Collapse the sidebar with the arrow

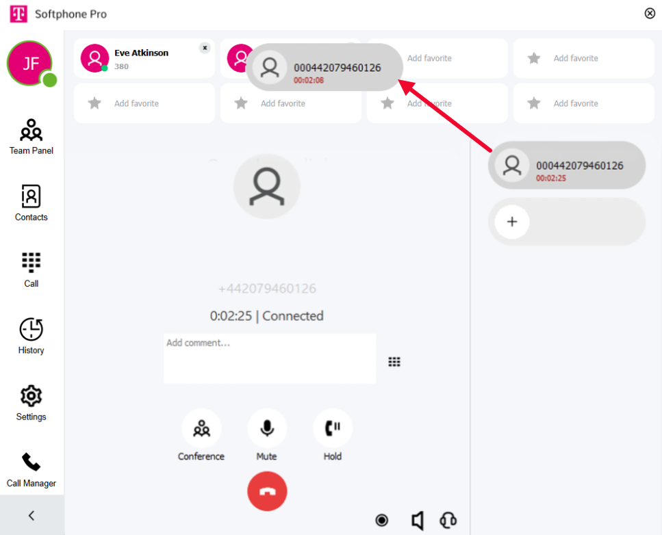point(31,515)
